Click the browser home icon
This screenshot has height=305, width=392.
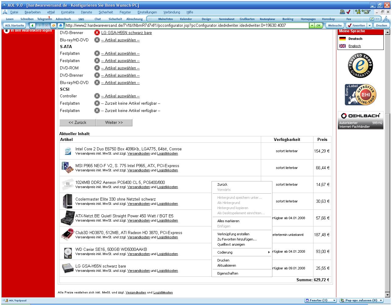pos(61,26)
